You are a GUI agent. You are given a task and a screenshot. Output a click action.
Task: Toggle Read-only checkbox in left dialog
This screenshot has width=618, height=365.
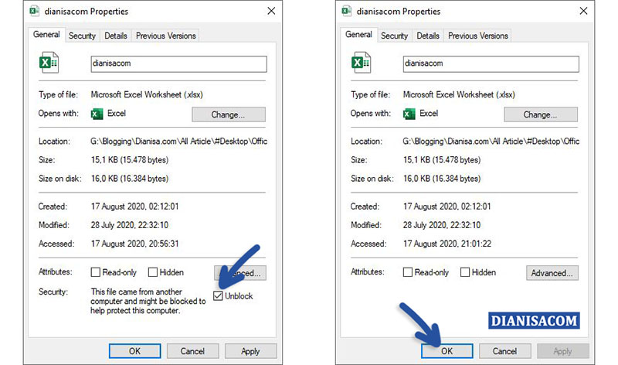coord(96,272)
